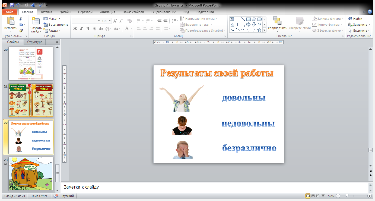This screenshot has height=201, width=375.
Task: Open the PowerPoint Help question mark icon
Action: point(370,12)
